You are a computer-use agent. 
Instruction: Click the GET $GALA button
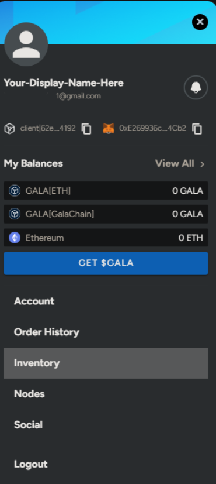(106, 263)
